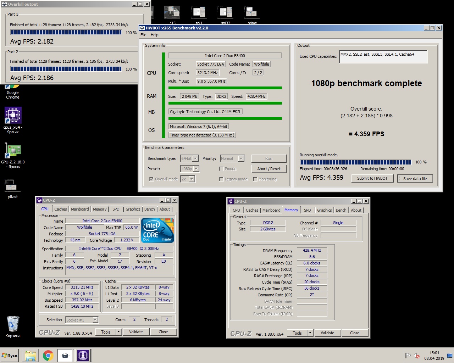The width and height of the screenshot is (454, 363).
Task: Expand Tools arrow in CPU-Z processor window
Action: [x=118, y=332]
